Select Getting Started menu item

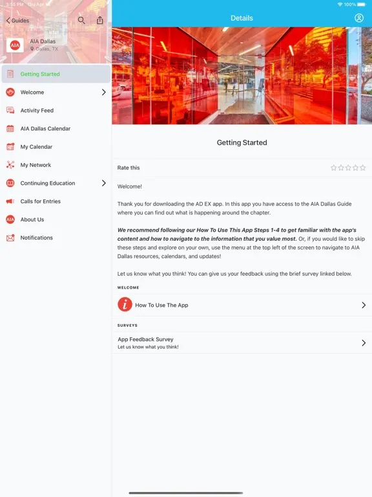click(x=56, y=74)
